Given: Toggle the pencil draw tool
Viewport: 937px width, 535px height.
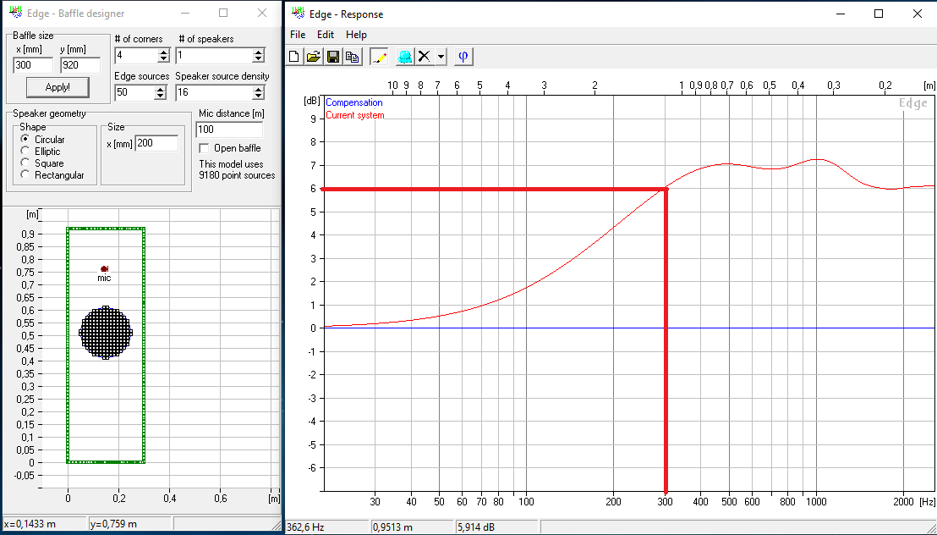Looking at the screenshot, I should coord(379,57).
